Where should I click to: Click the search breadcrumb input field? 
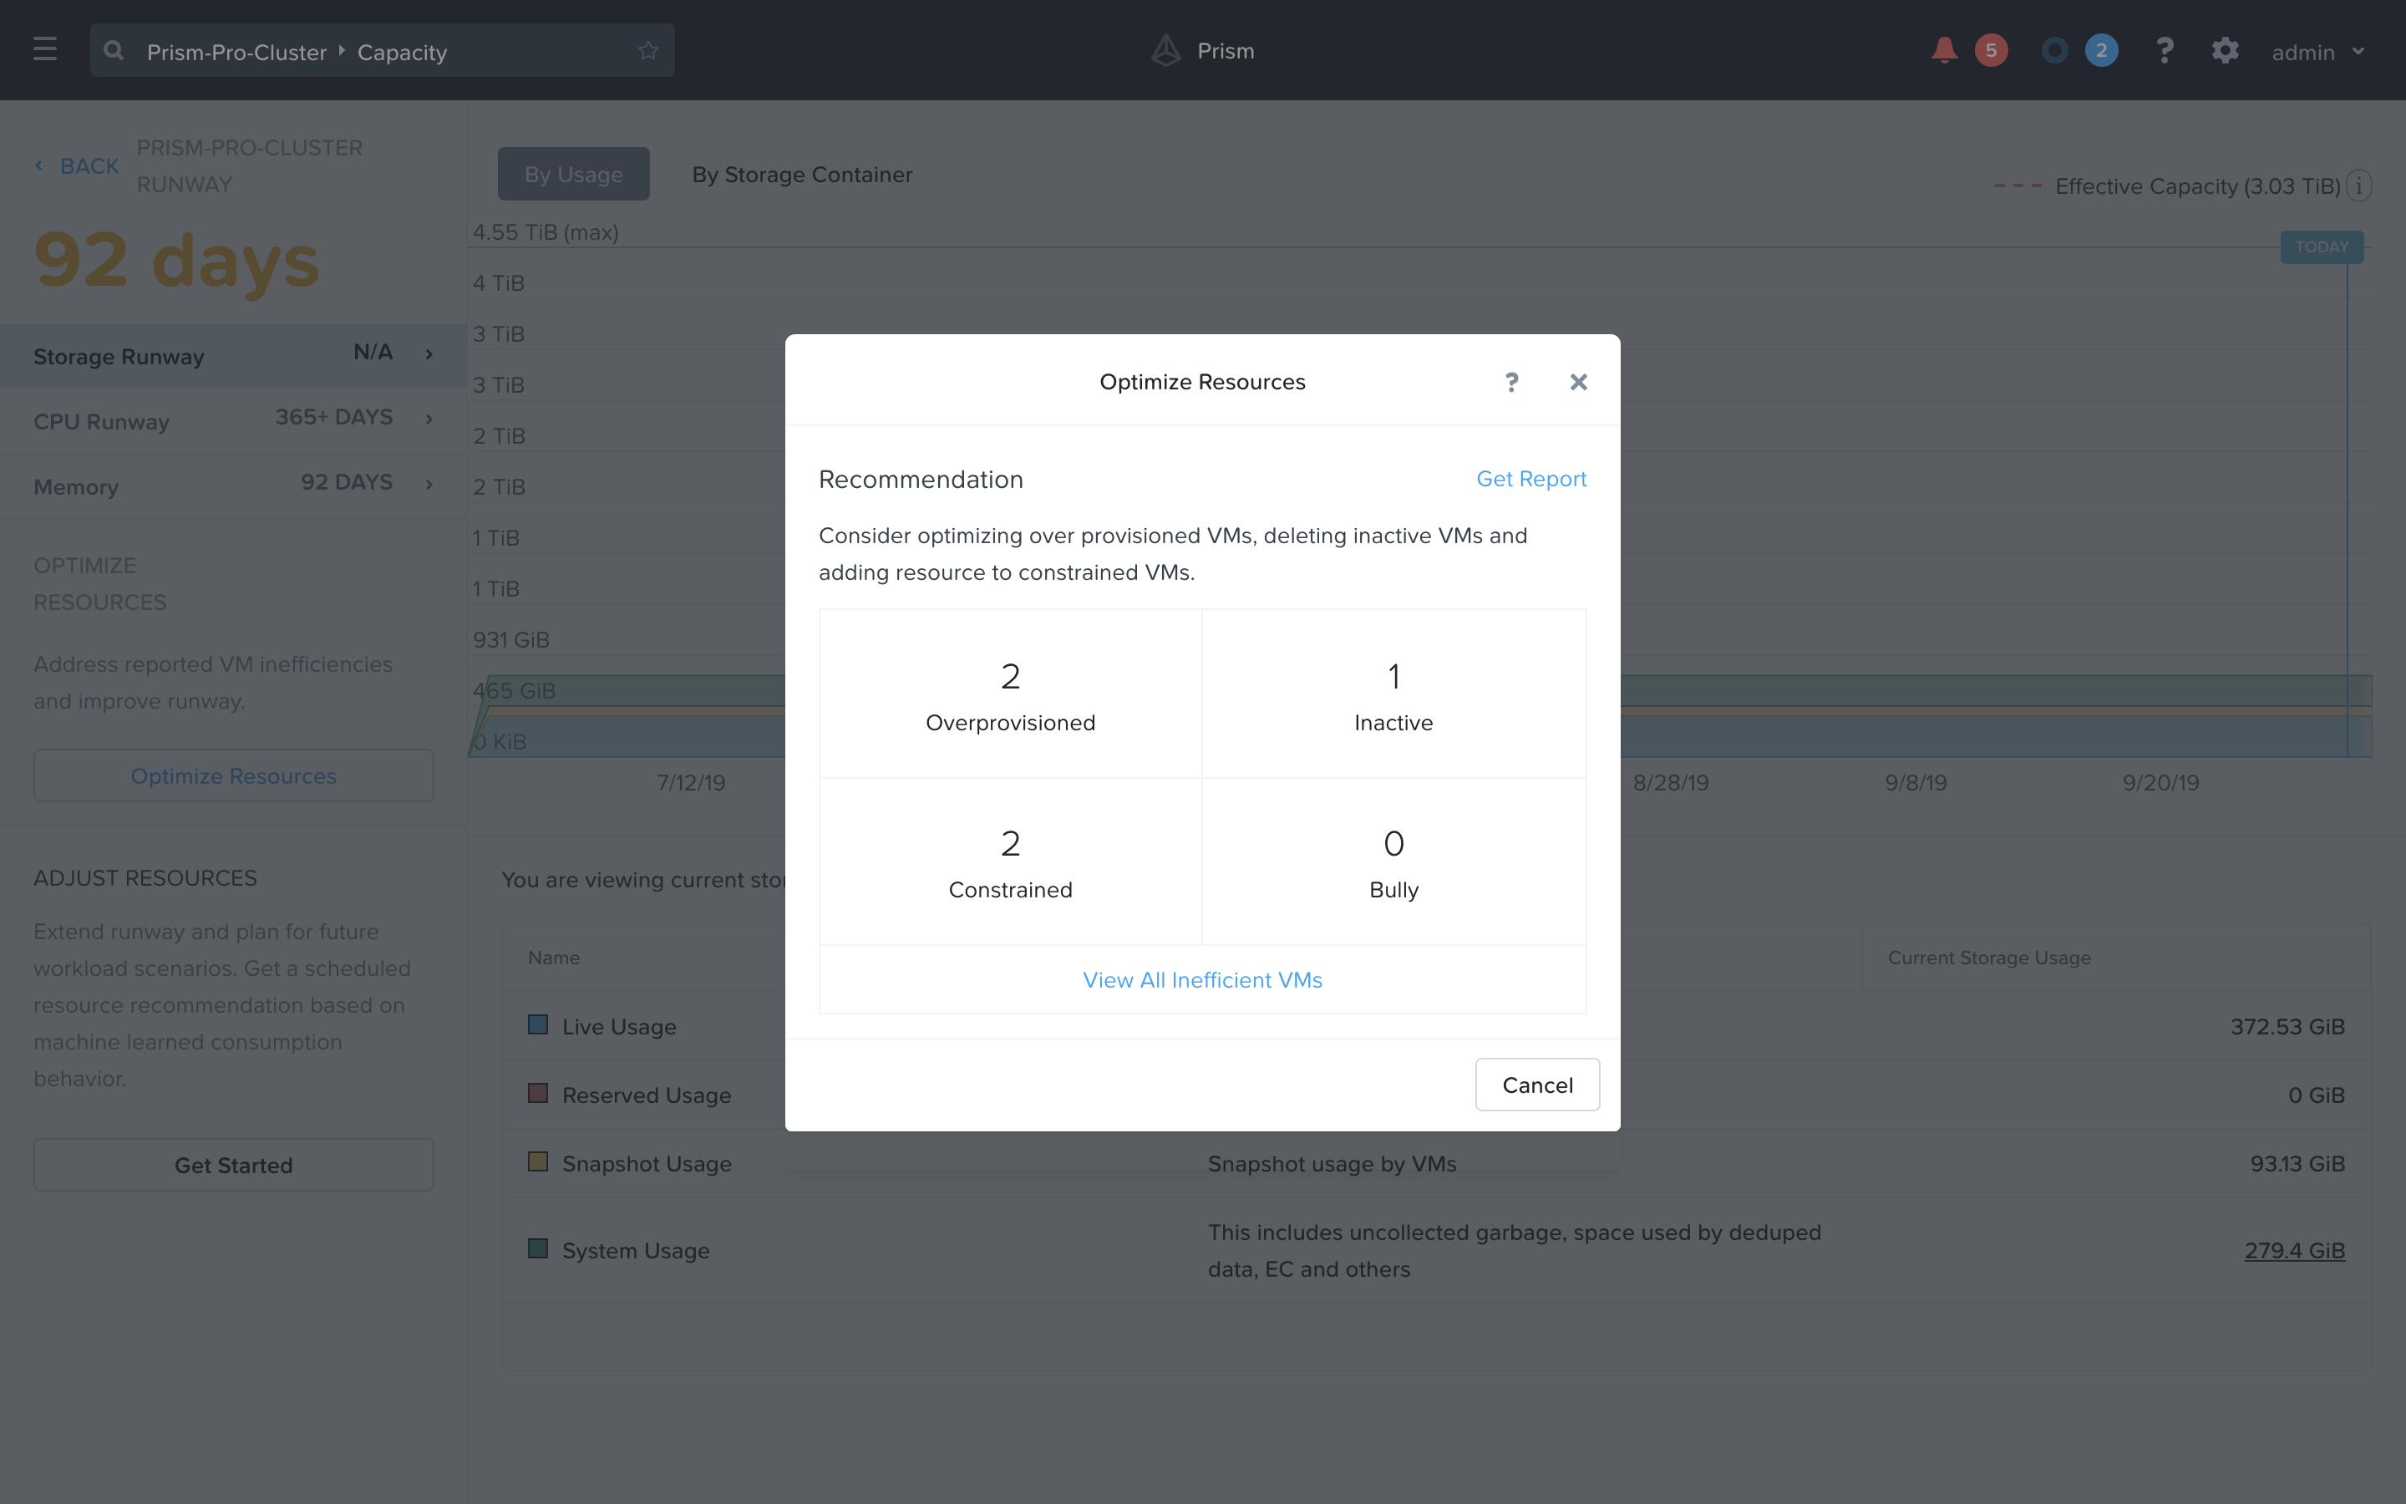coord(382,51)
